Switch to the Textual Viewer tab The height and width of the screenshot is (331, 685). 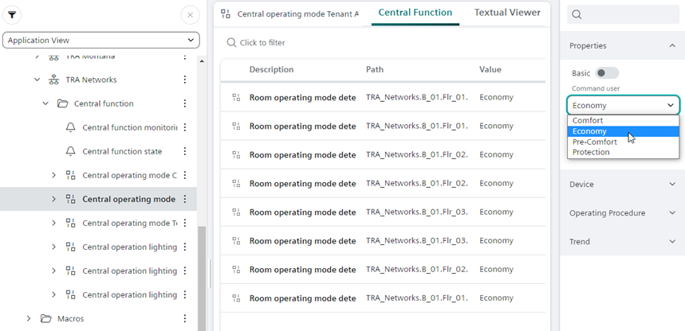[x=506, y=13]
